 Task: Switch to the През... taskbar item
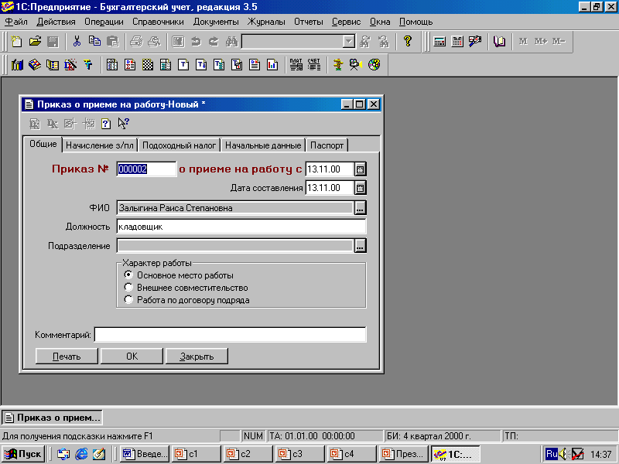click(403, 454)
